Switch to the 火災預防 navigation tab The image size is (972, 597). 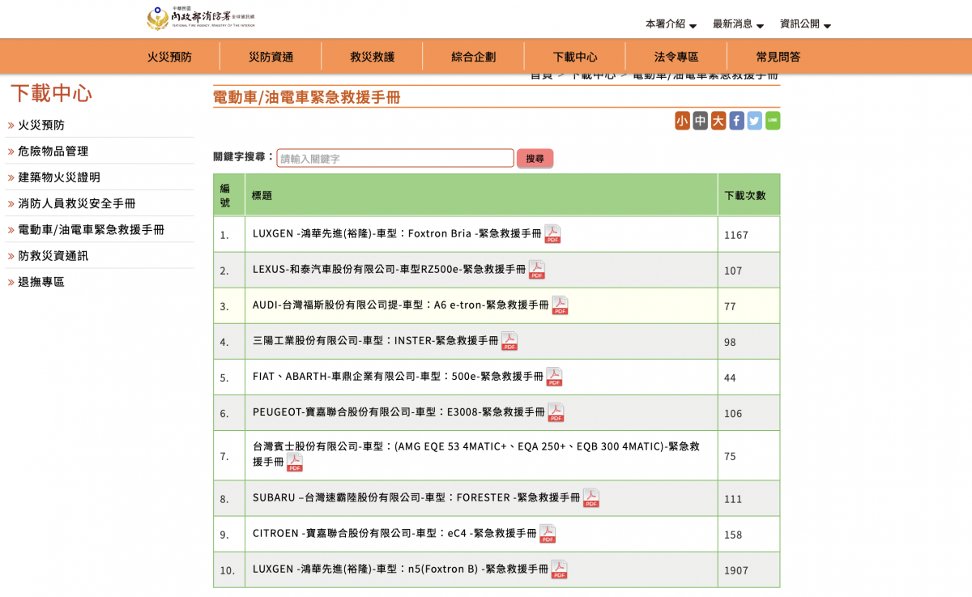(x=168, y=57)
